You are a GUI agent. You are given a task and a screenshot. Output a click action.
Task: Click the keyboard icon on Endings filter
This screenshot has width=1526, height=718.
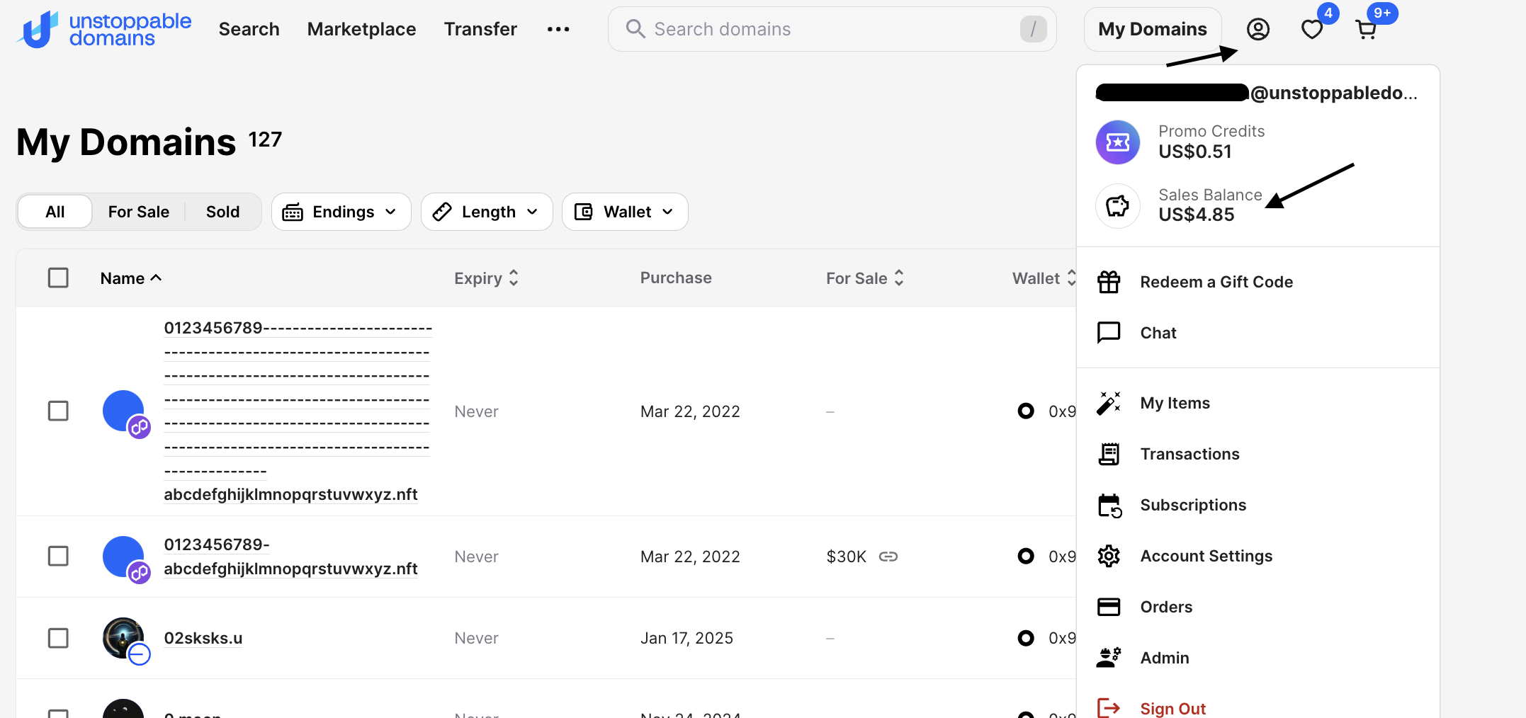(x=293, y=212)
